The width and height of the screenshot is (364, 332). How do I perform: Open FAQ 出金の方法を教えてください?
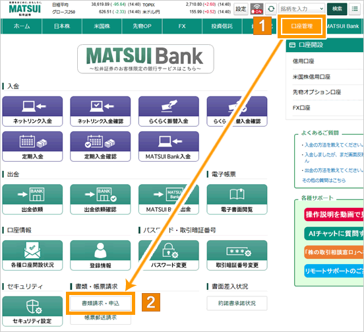click(x=334, y=170)
